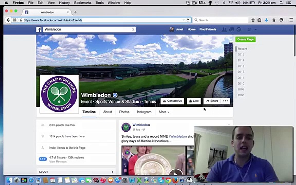Jump to 2009 in timeline navigator
The width and height of the screenshot is (296, 185).
pos(241,89)
